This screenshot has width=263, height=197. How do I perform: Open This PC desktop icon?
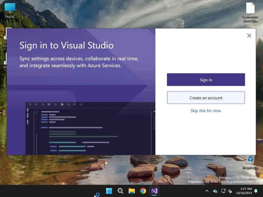(10, 11)
